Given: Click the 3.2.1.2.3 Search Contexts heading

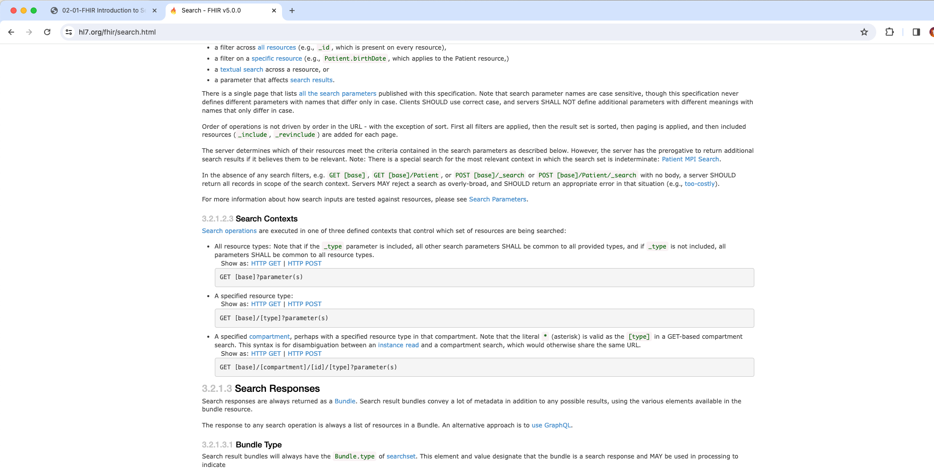Looking at the screenshot, I should click(x=250, y=219).
